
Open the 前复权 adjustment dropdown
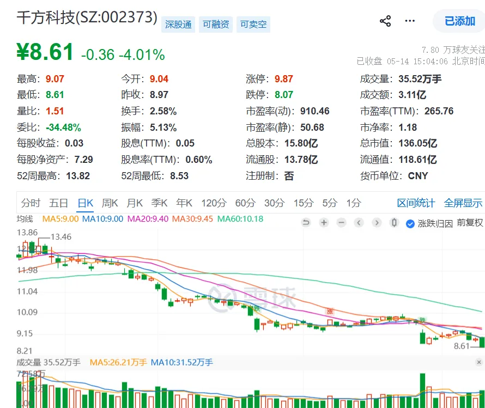click(470, 223)
